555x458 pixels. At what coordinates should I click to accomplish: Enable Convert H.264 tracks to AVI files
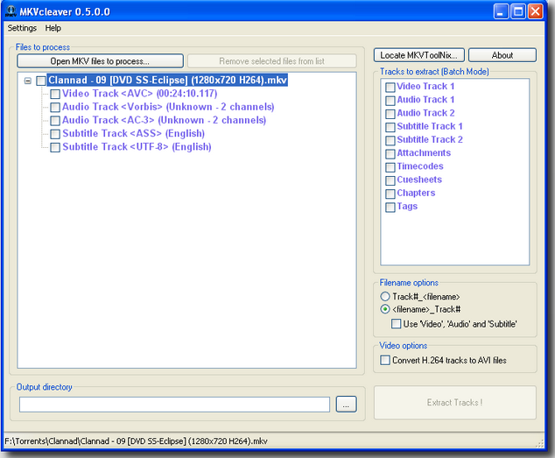(385, 360)
